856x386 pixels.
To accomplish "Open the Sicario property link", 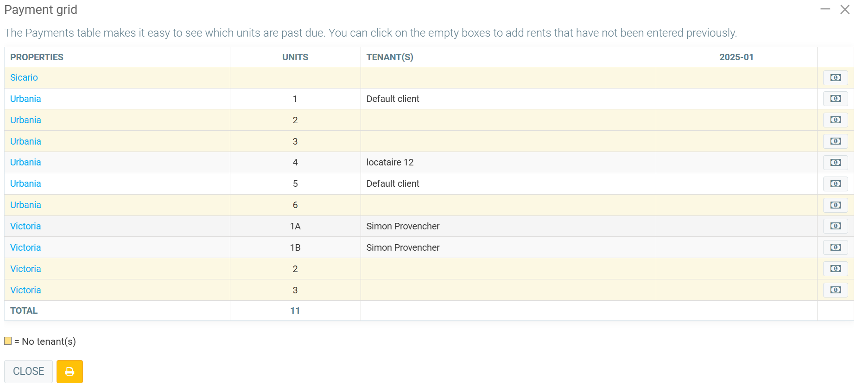I will coord(24,78).
